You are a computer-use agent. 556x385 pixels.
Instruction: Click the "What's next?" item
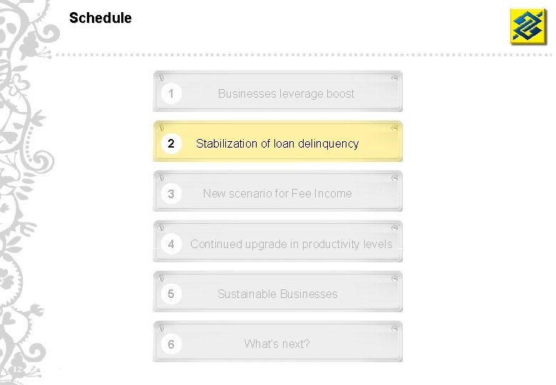click(x=277, y=344)
